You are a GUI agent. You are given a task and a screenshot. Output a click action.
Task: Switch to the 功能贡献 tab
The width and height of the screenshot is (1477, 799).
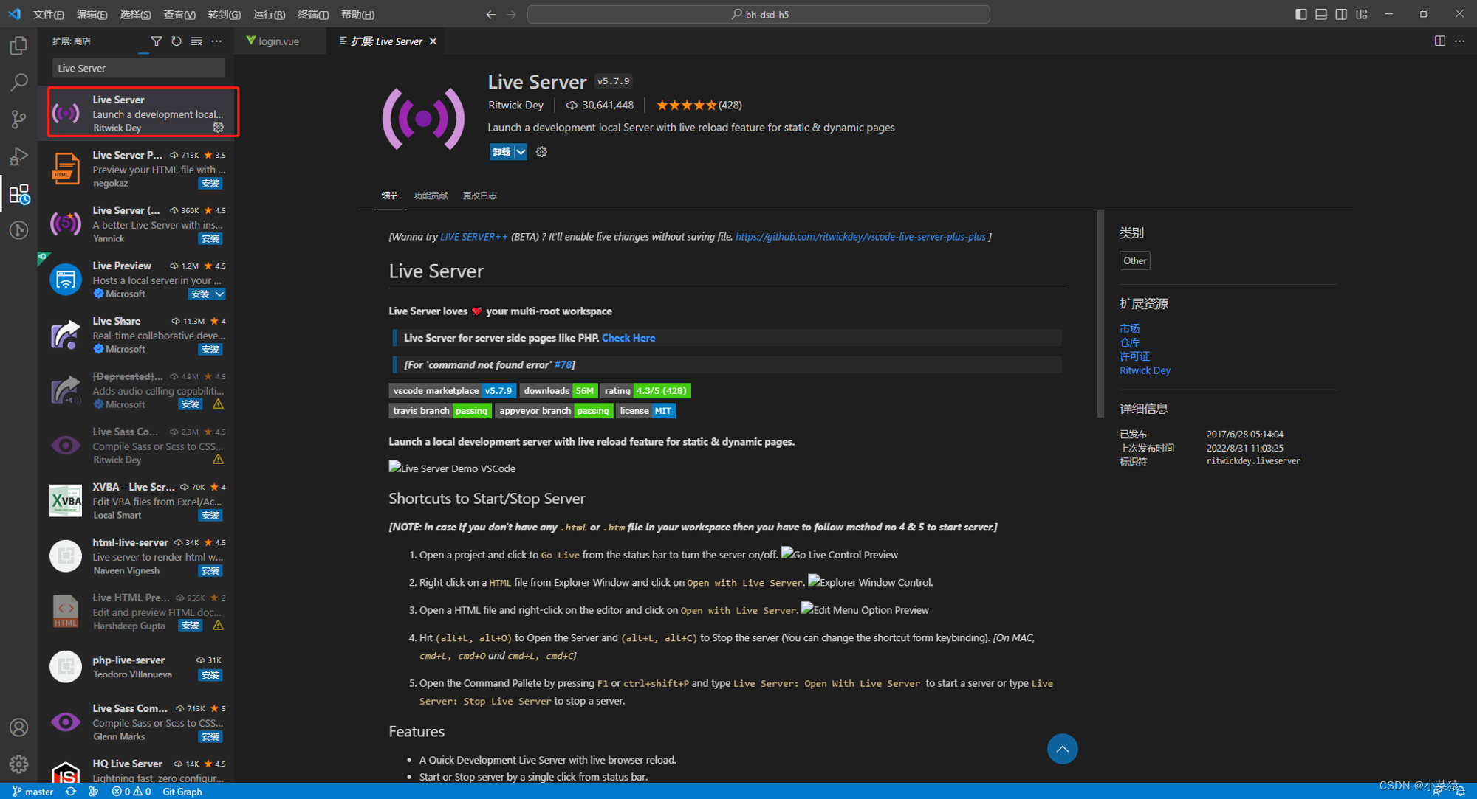[x=431, y=196]
